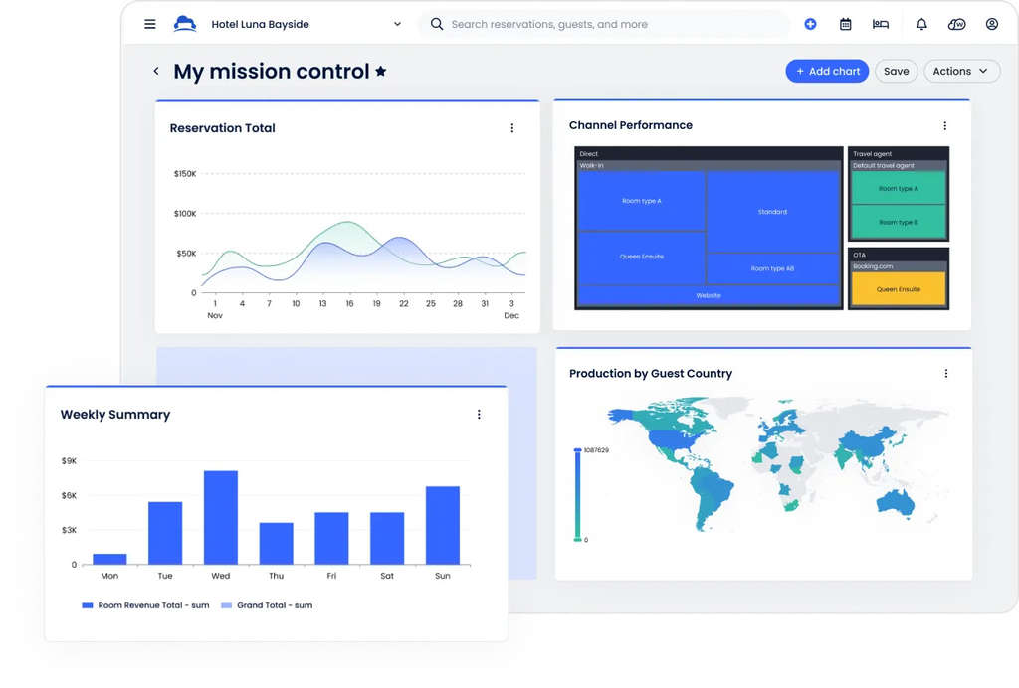The width and height of the screenshot is (1019, 688).
Task: Click the yellow Queen Ensuite treemap block
Action: [x=898, y=289]
